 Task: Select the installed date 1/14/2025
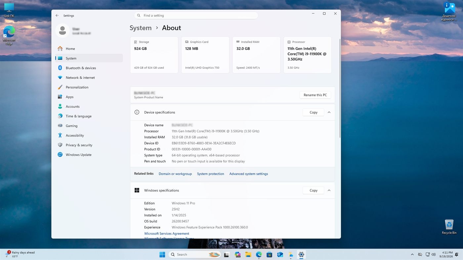tap(179, 215)
